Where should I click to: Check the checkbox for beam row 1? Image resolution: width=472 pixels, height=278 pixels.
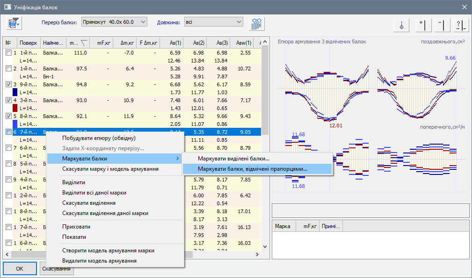click(x=9, y=53)
